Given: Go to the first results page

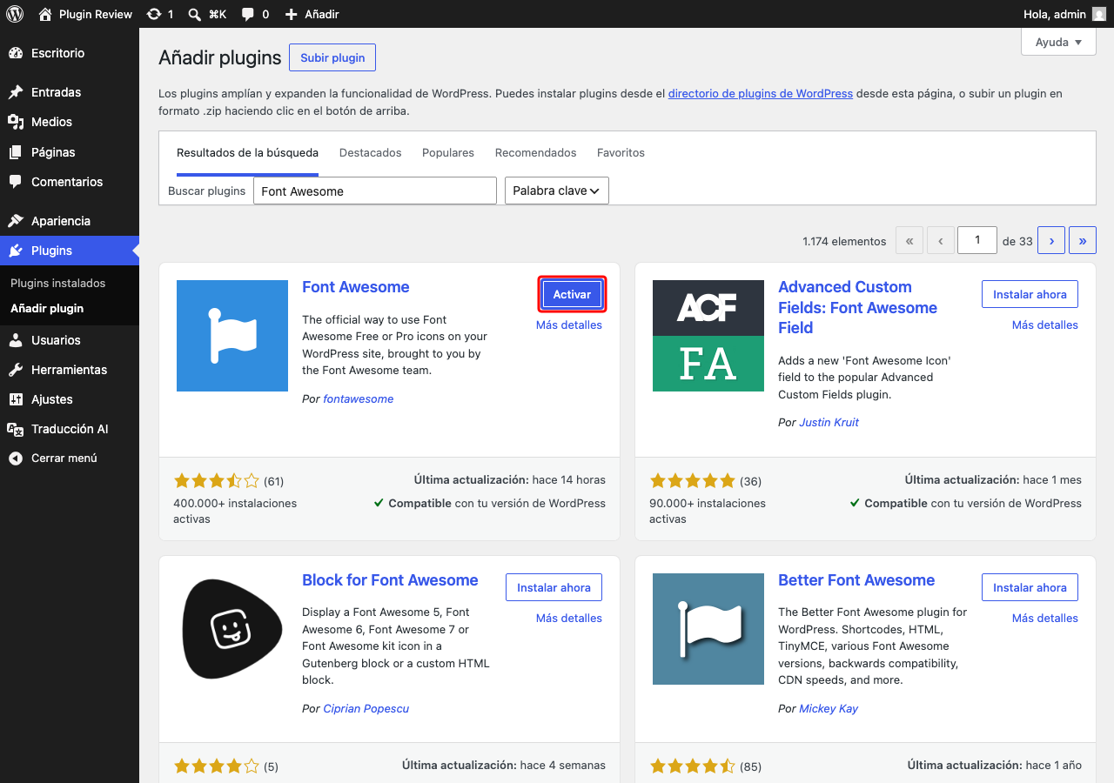Looking at the screenshot, I should coord(909,240).
